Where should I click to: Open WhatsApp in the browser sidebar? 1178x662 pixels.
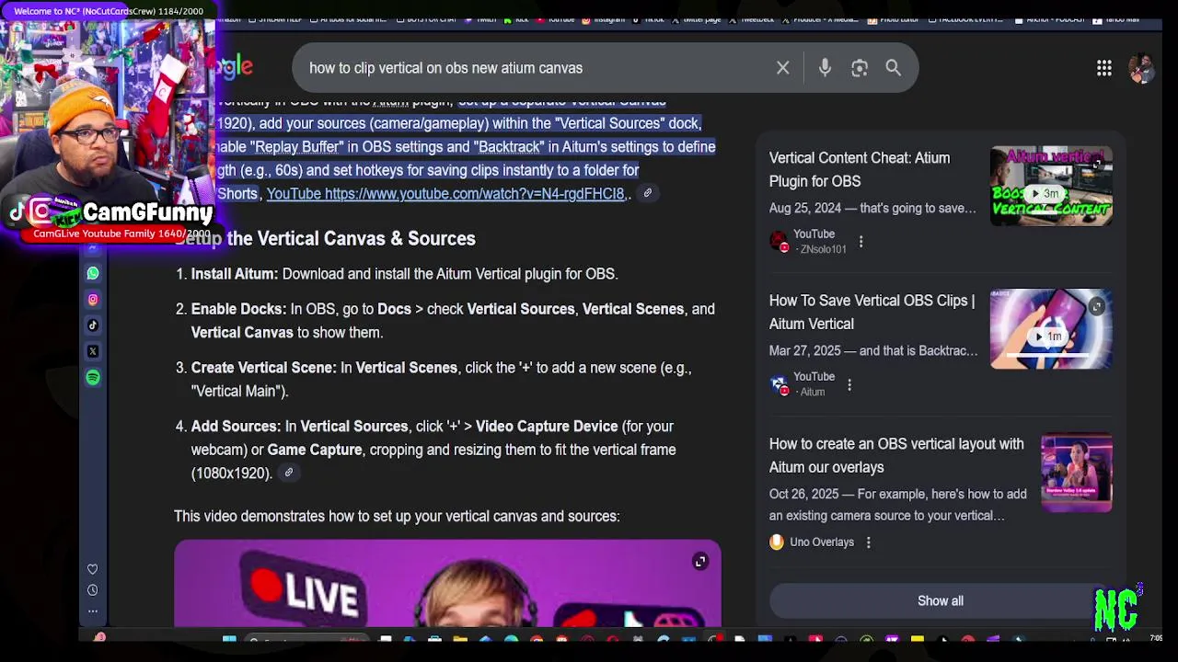pyautogui.click(x=93, y=273)
